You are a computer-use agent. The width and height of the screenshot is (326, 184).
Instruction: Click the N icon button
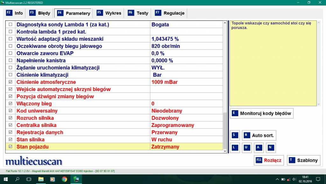click(x=271, y=148)
